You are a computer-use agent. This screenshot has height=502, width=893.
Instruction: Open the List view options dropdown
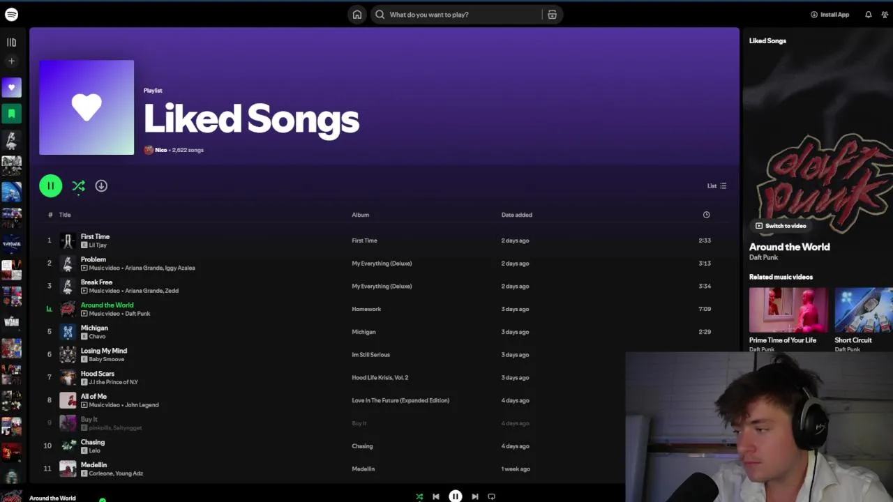[716, 185]
